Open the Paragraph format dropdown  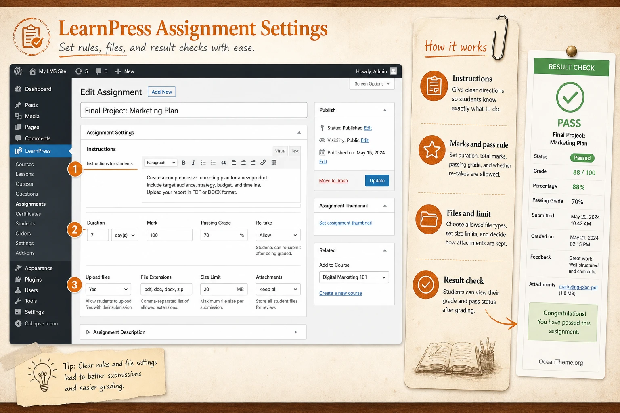tap(161, 163)
